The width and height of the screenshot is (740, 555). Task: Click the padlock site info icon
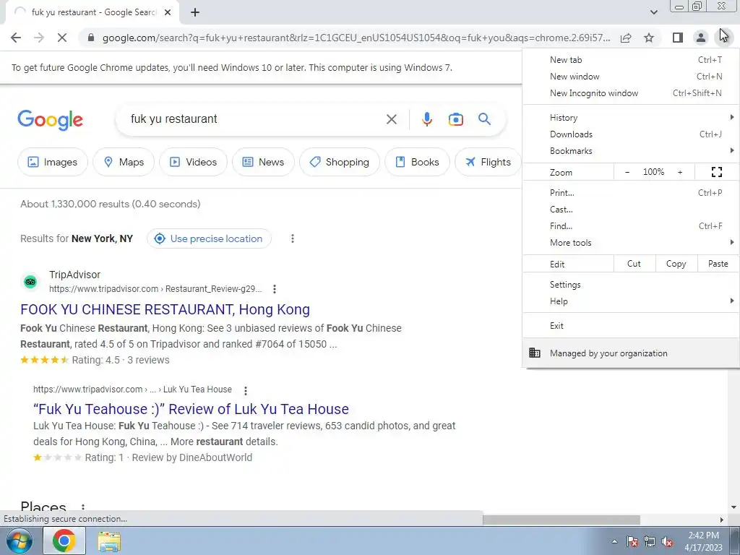pos(91,38)
